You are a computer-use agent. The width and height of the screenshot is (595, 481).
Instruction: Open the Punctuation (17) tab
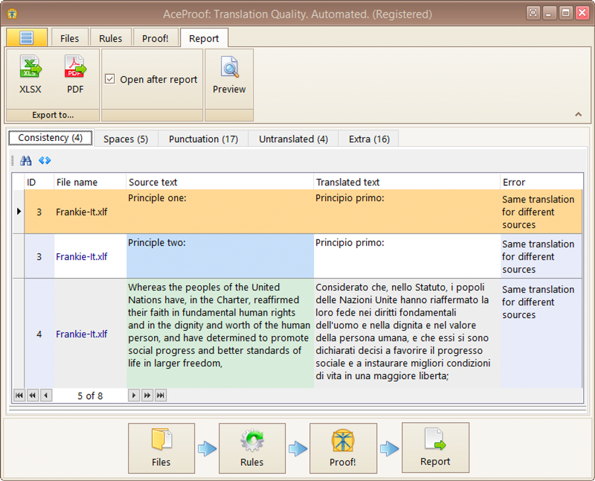click(203, 139)
